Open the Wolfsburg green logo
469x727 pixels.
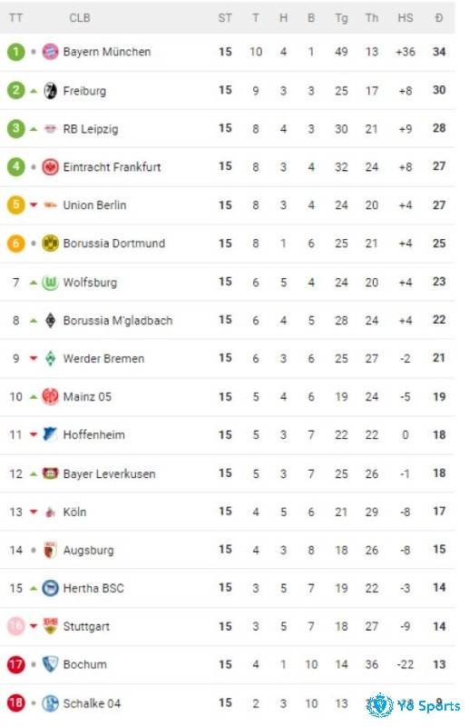tap(50, 282)
